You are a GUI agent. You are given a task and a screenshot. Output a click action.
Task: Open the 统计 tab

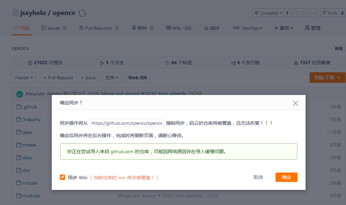212,28
